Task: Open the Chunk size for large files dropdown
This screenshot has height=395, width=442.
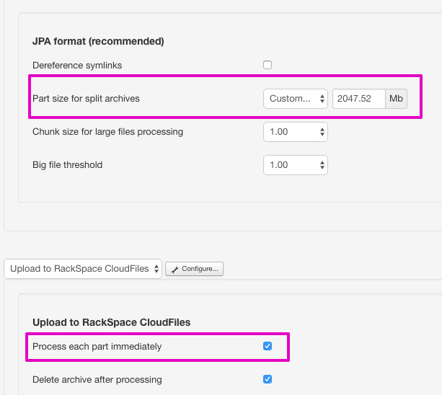Action: [296, 132]
